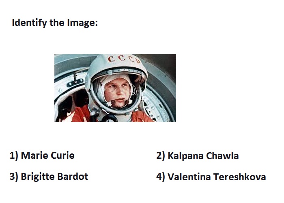Click the CCCP lettering on the helmet
This screenshot has height=203, width=284.
(x=124, y=59)
